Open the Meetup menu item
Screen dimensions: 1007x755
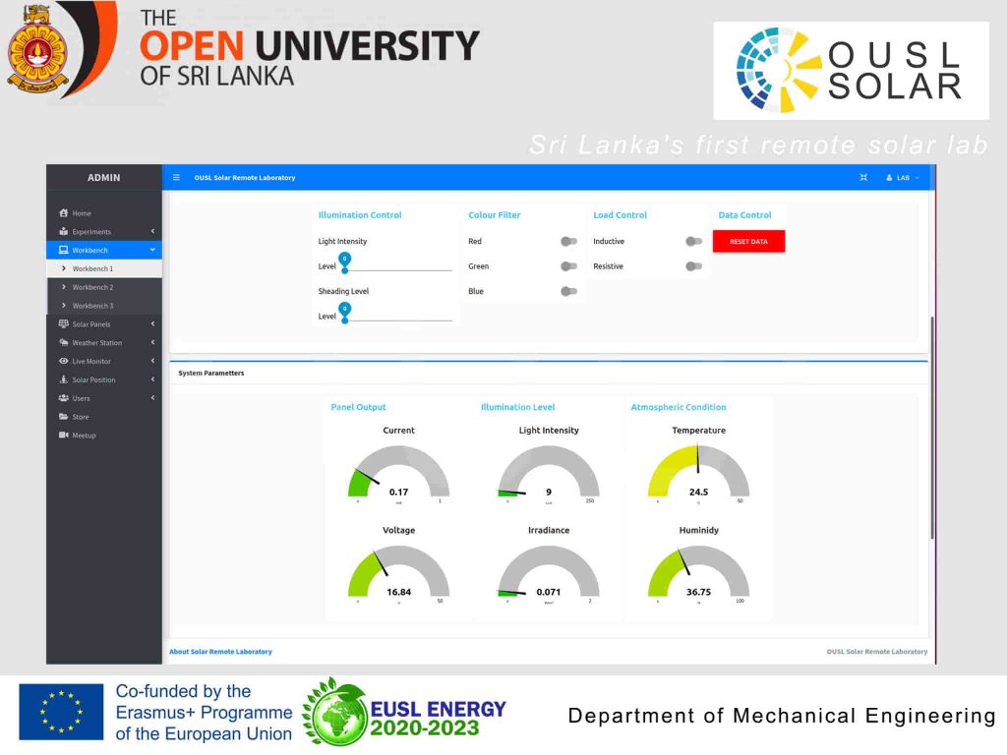pos(104,436)
